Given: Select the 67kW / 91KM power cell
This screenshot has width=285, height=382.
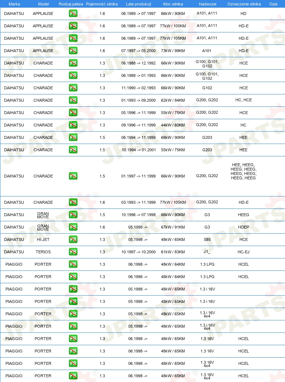Looking at the screenshot, I should point(173,227).
